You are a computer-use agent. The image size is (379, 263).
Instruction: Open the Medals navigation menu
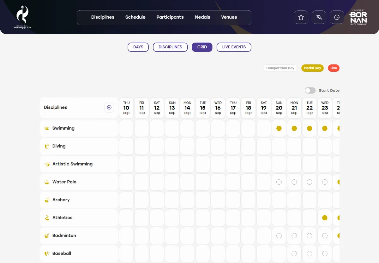(x=202, y=17)
